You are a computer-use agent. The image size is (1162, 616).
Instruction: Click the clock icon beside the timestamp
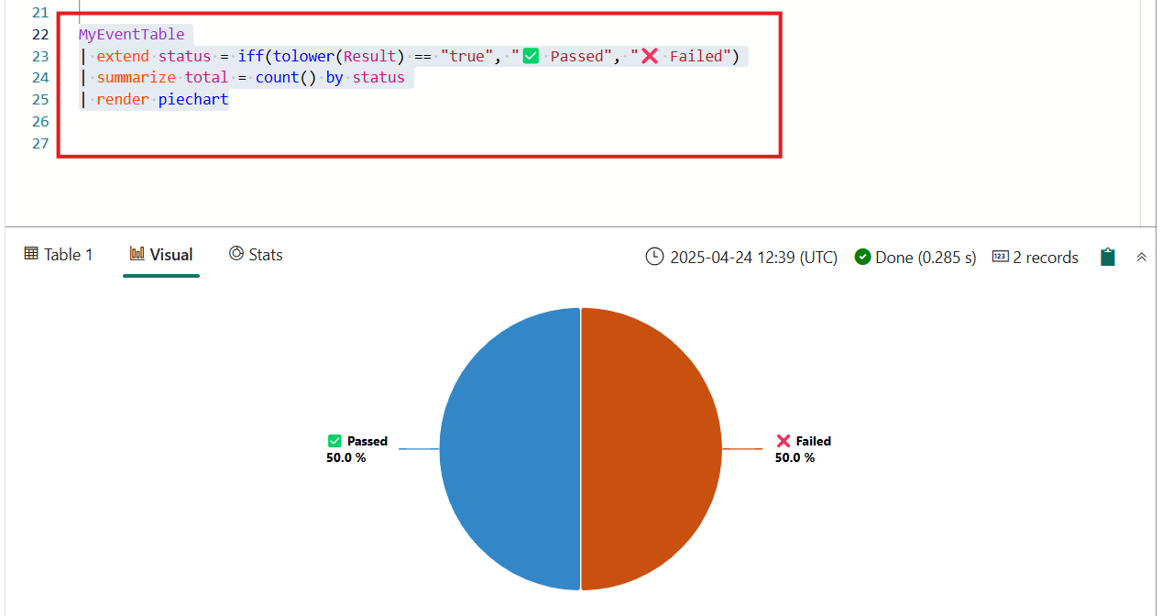(654, 258)
